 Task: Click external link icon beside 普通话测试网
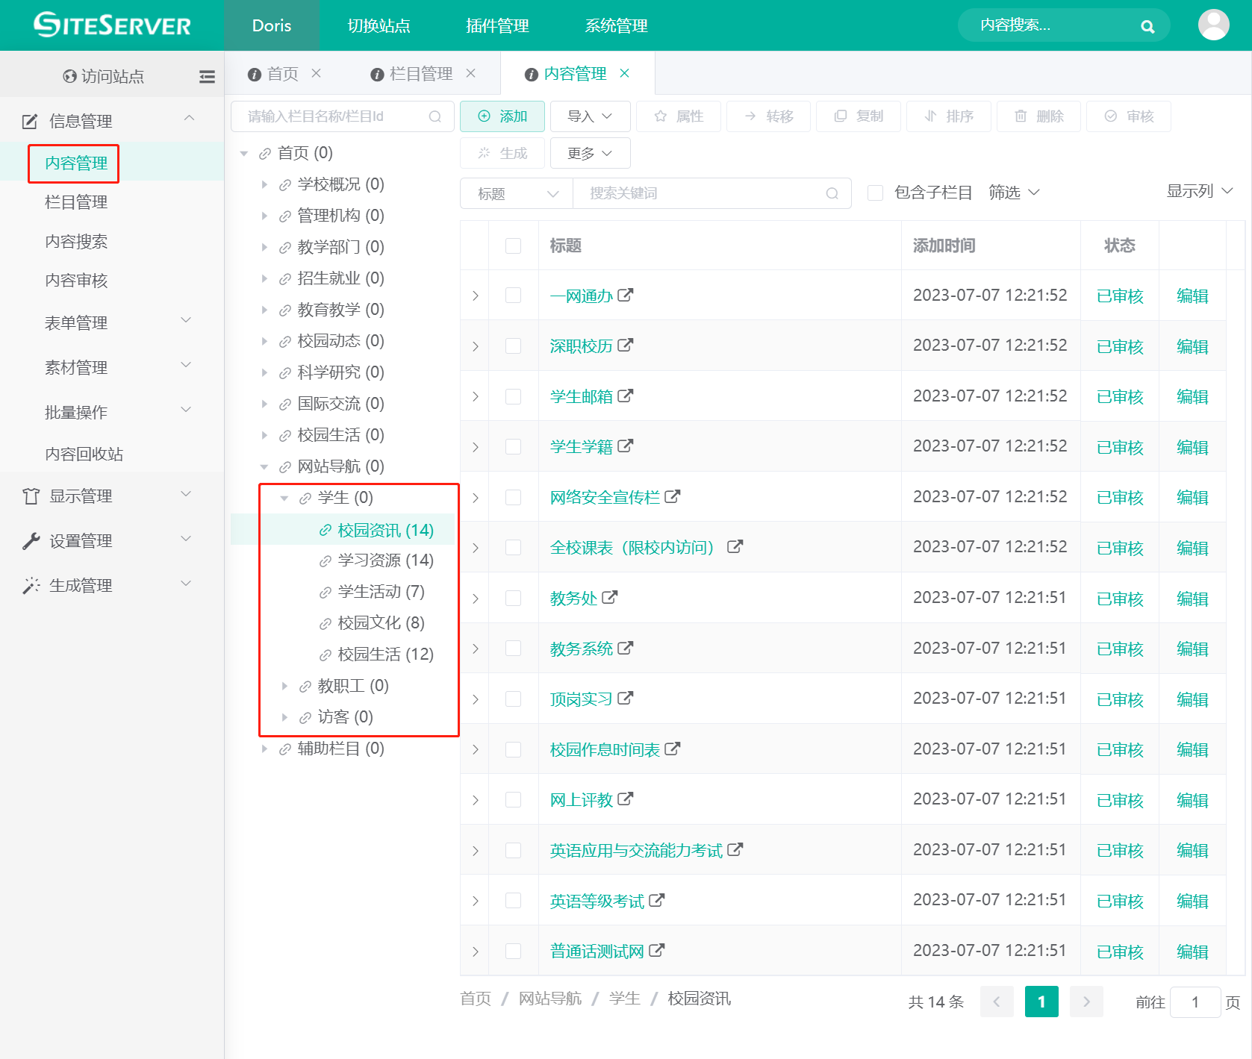pyautogui.click(x=657, y=950)
